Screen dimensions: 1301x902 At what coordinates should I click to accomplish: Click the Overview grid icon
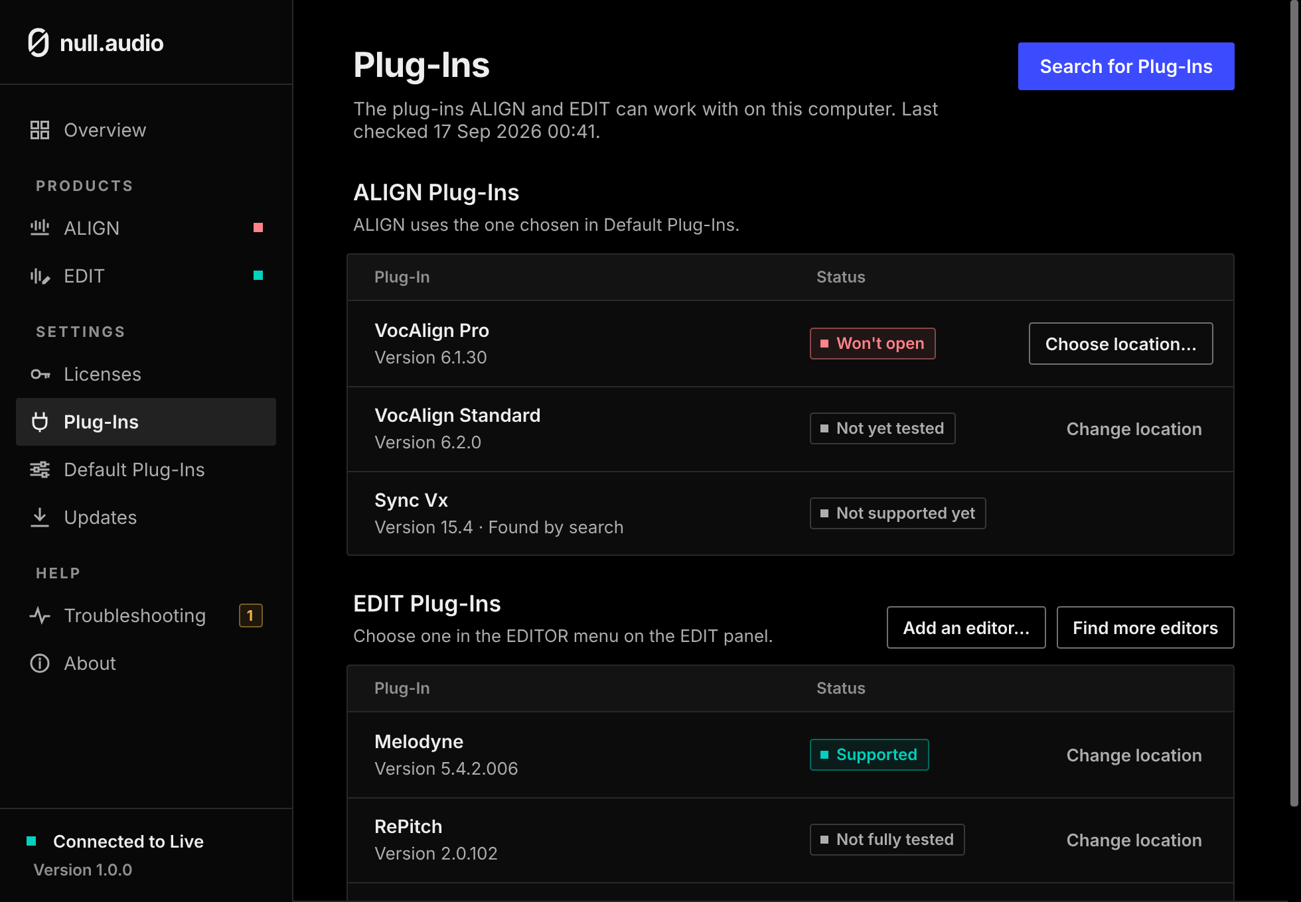click(40, 130)
